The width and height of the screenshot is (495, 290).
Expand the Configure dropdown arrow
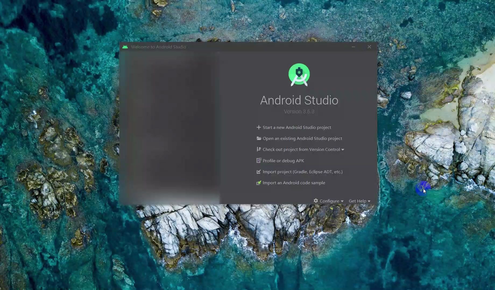tap(342, 201)
